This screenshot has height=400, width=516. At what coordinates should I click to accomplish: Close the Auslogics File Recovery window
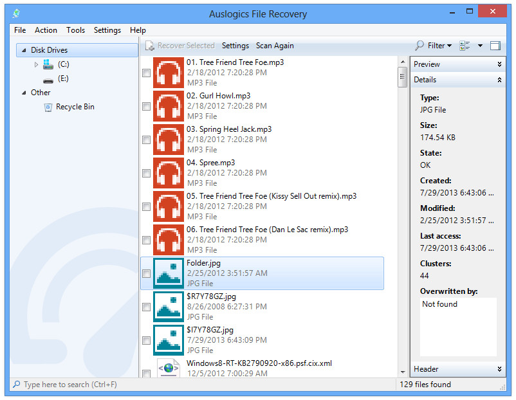492,12
